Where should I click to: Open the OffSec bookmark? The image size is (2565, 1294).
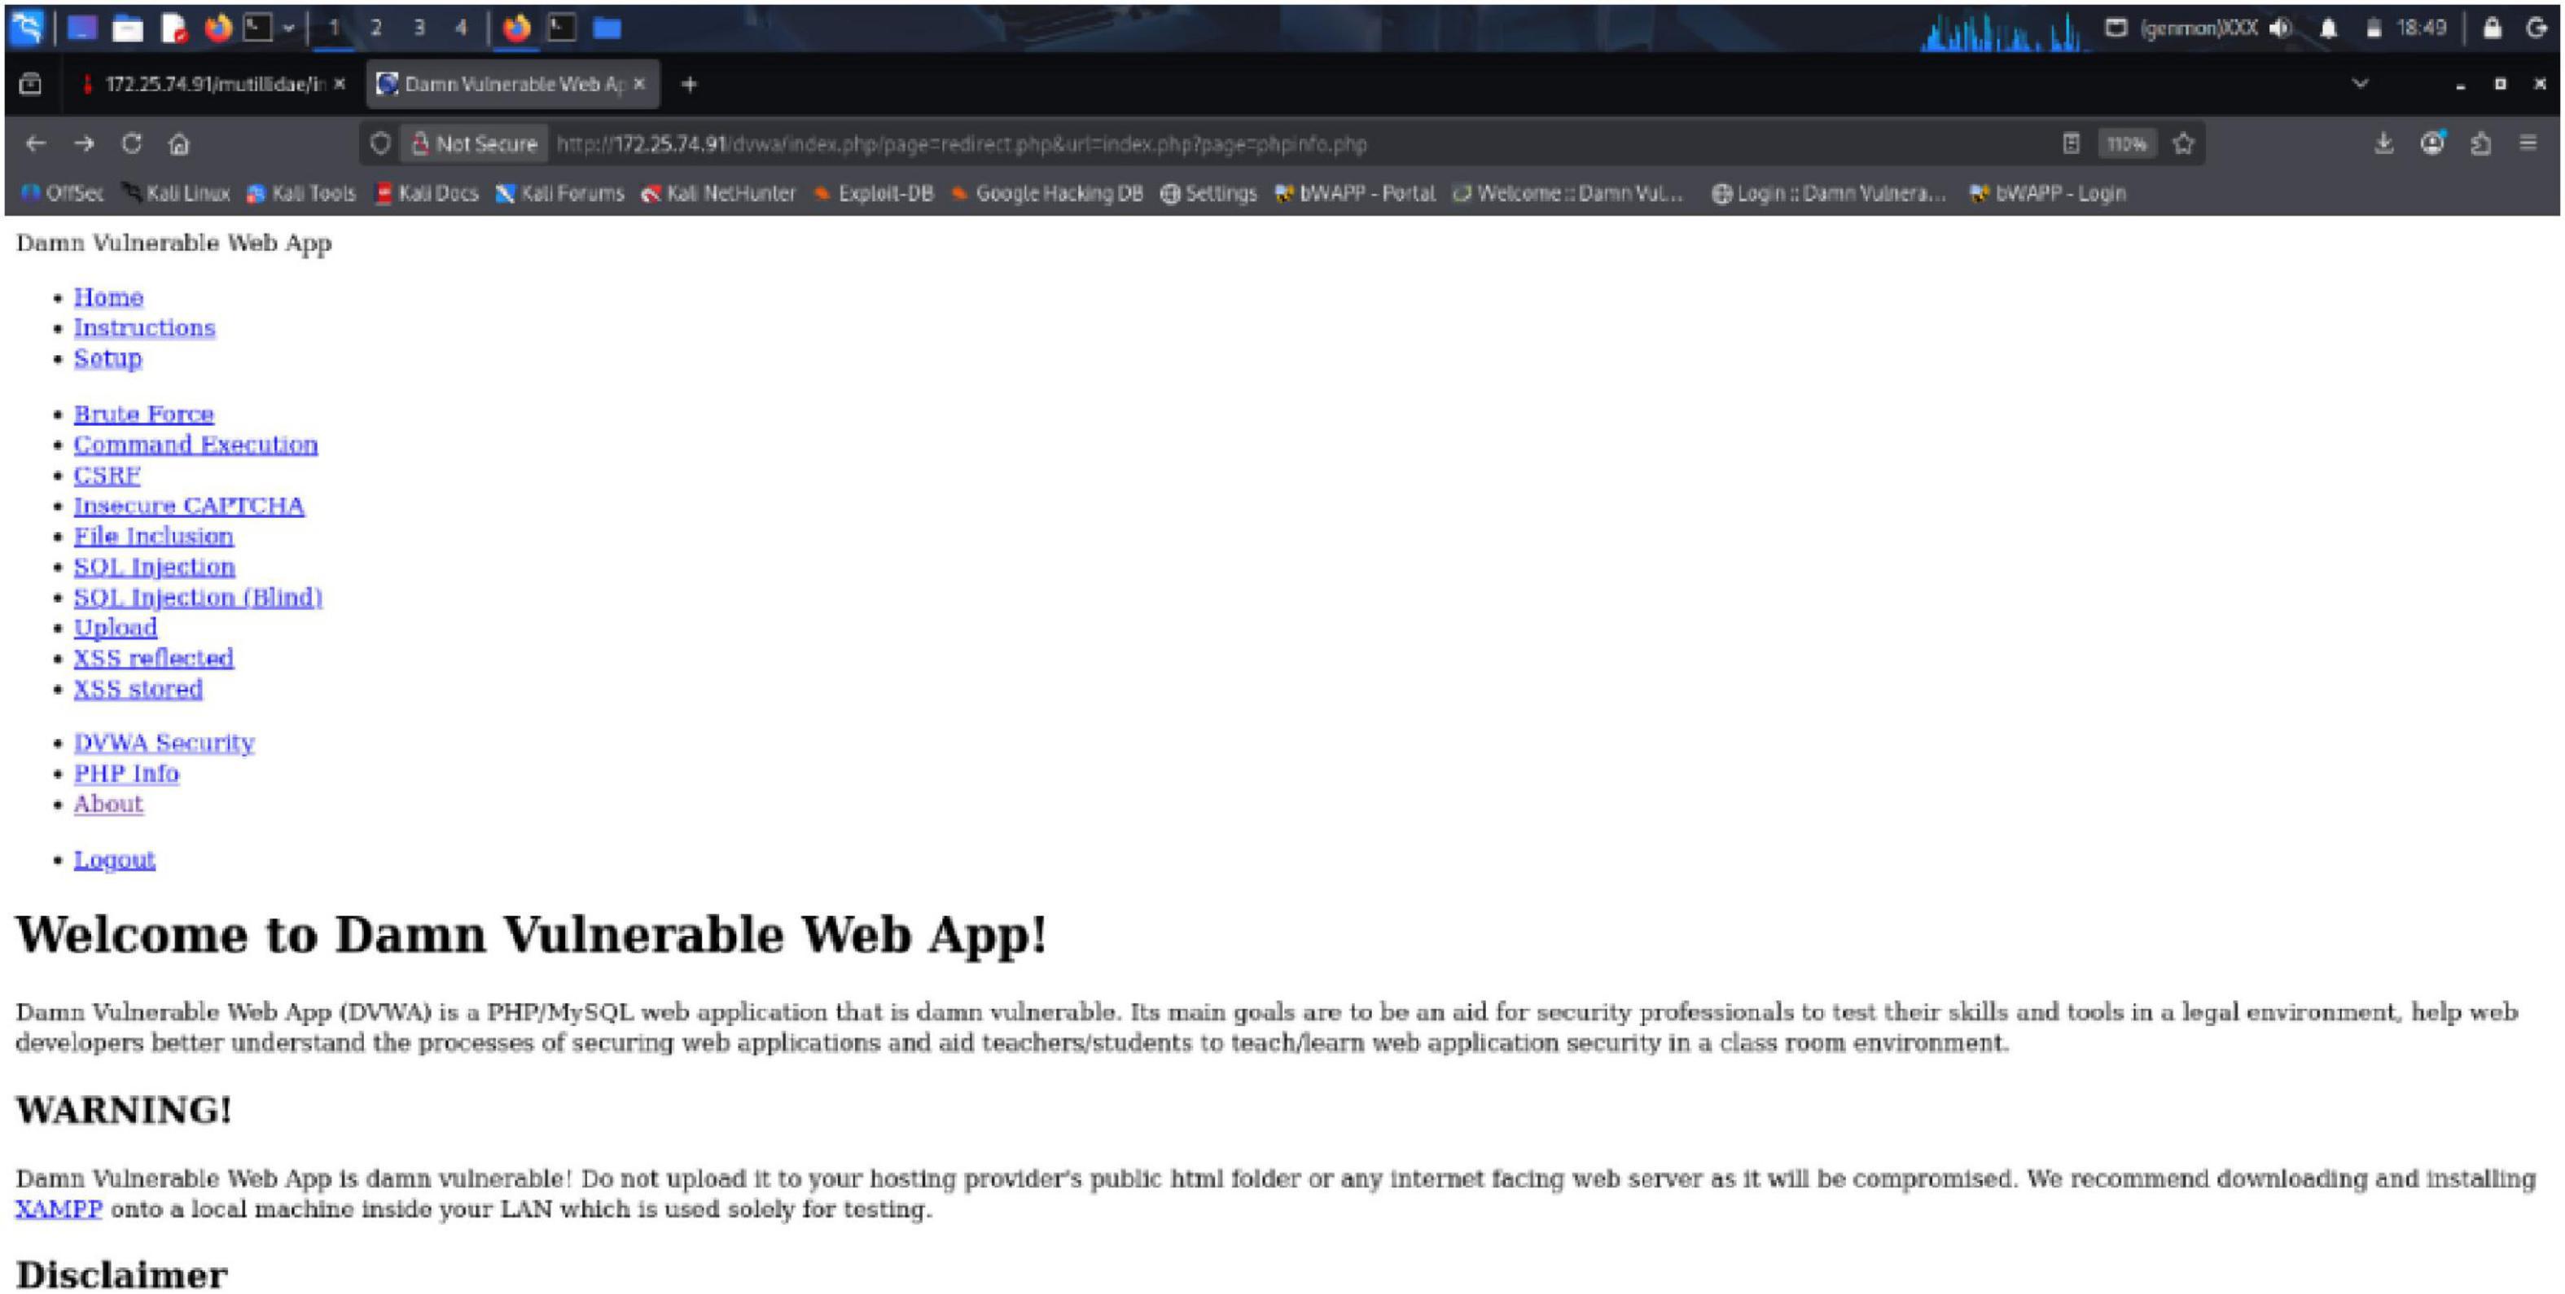(x=62, y=193)
